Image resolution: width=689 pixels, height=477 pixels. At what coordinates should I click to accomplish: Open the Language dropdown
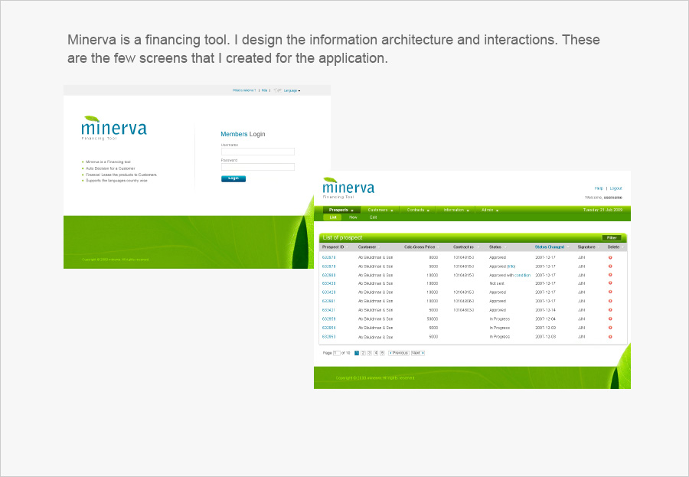(292, 90)
